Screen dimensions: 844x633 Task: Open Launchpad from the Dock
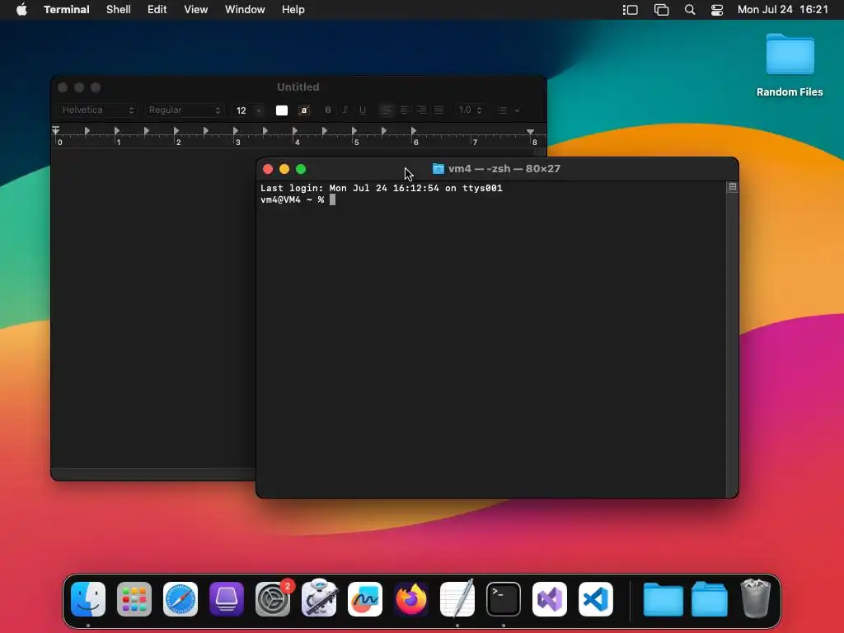[134, 599]
